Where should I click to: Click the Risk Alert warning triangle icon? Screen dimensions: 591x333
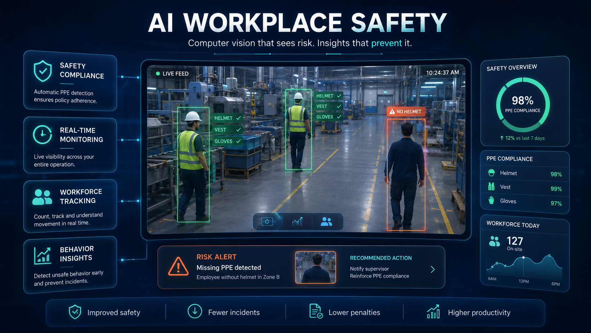point(179,266)
